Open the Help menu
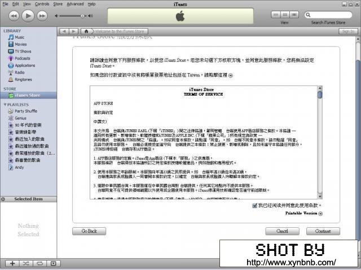The width and height of the screenshot is (361, 270). 91,4
